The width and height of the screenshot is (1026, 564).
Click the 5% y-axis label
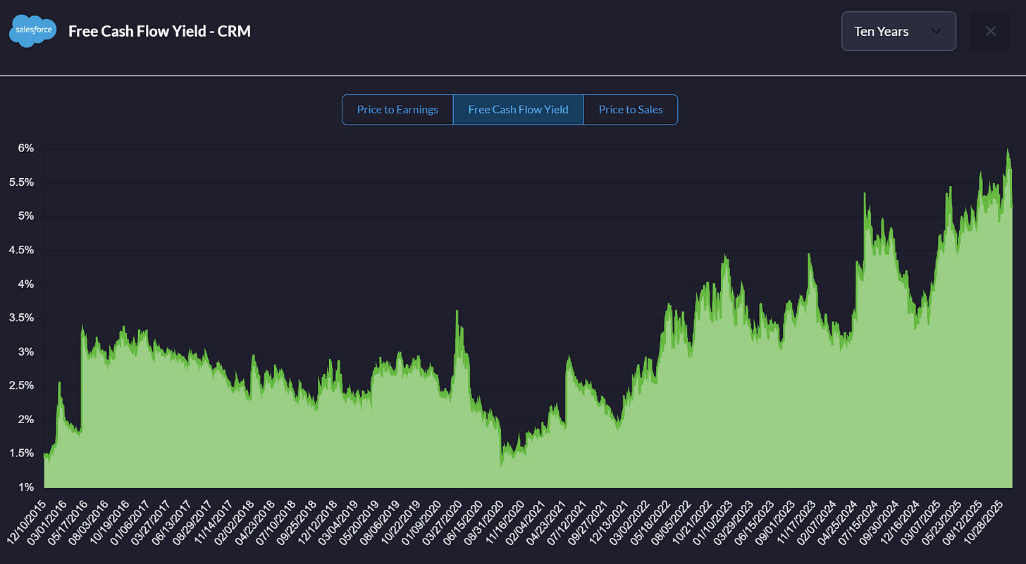coord(26,216)
